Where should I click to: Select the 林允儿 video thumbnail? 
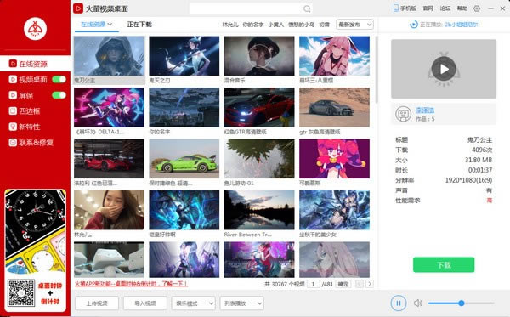[110, 210]
